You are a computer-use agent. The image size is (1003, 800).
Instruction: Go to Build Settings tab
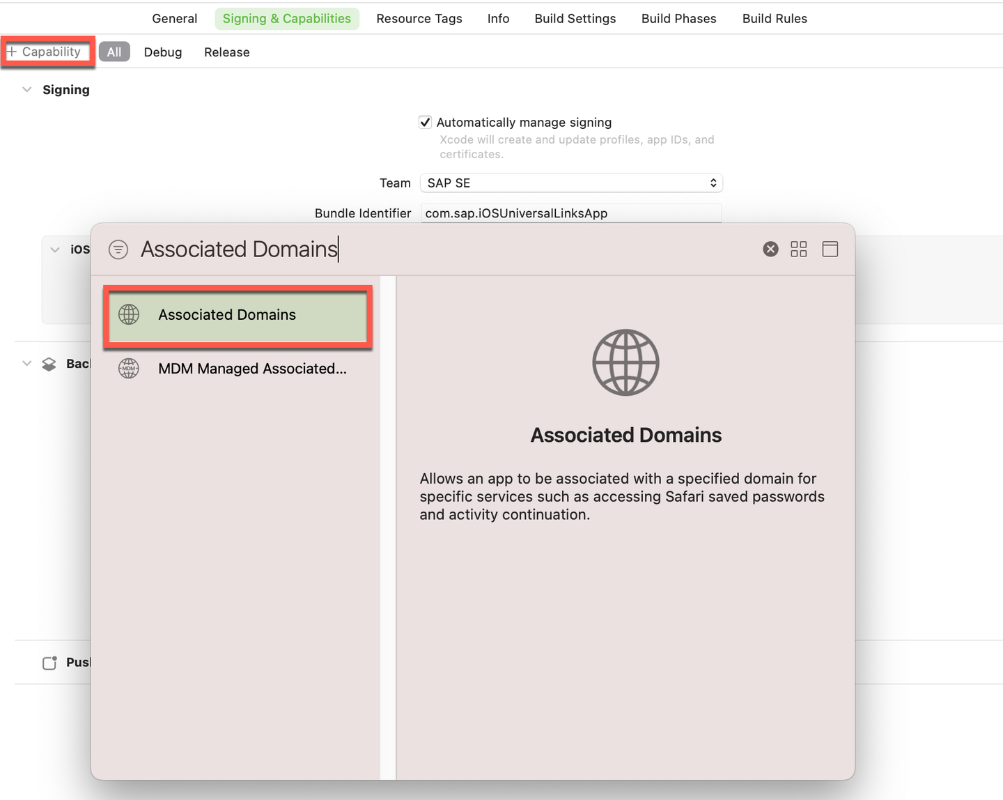pyautogui.click(x=575, y=19)
